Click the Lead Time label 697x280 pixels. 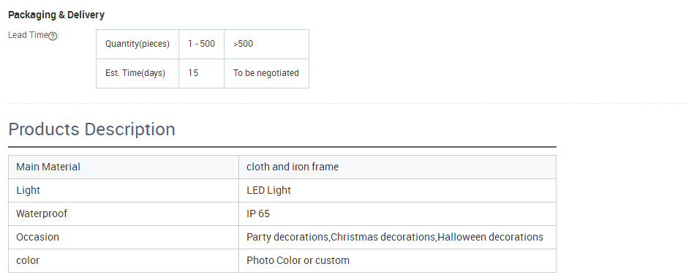coord(28,35)
